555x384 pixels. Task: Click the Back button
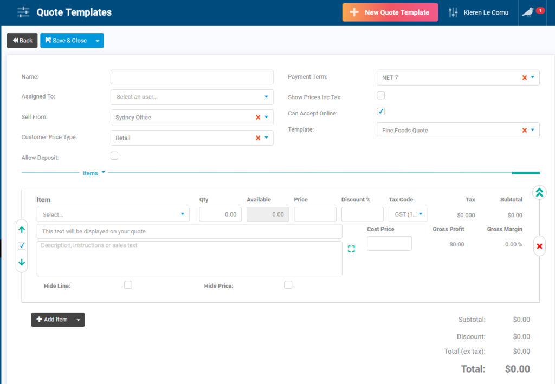coord(22,40)
